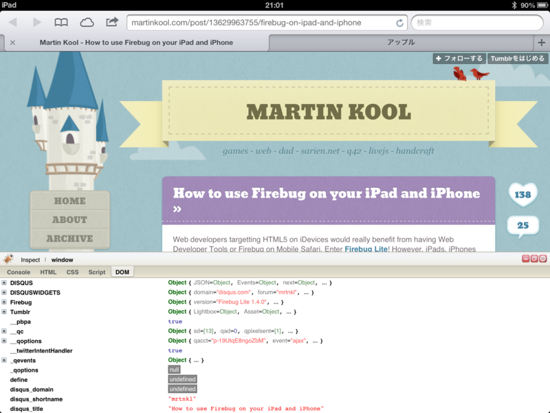Click the Object value with qacct="p-19UtqE8ngoZbM"
550x413 pixels.
[245, 341]
